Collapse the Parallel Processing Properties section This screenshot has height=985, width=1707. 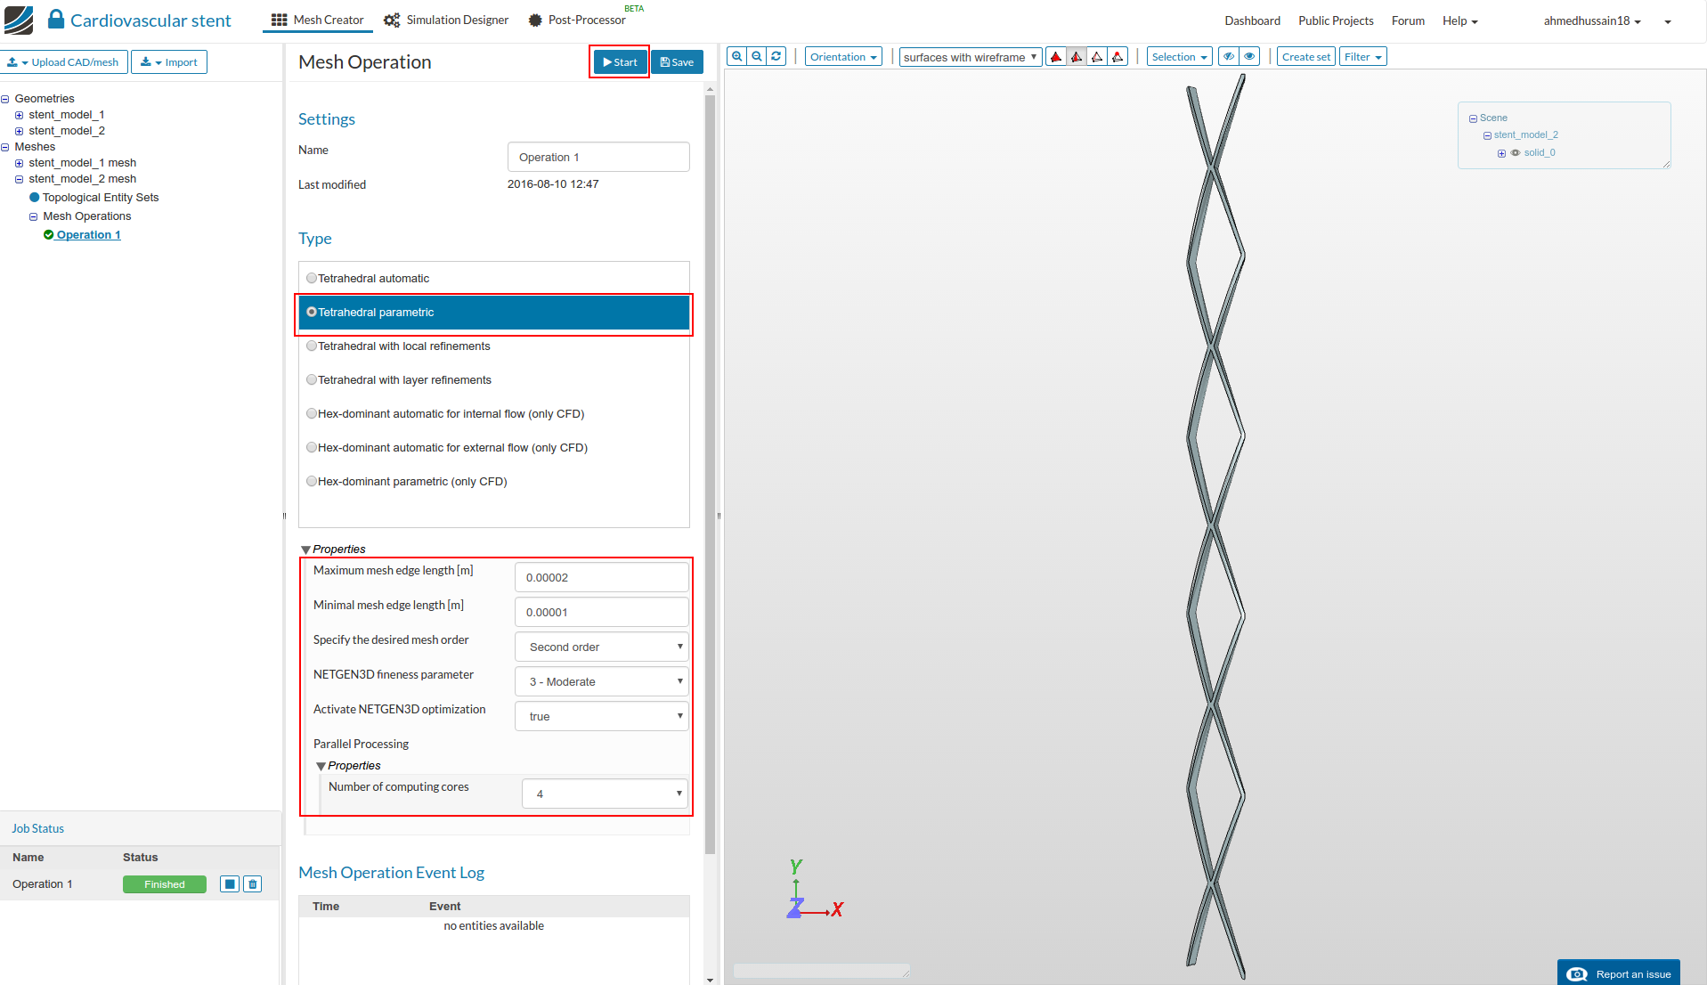pyautogui.click(x=321, y=766)
